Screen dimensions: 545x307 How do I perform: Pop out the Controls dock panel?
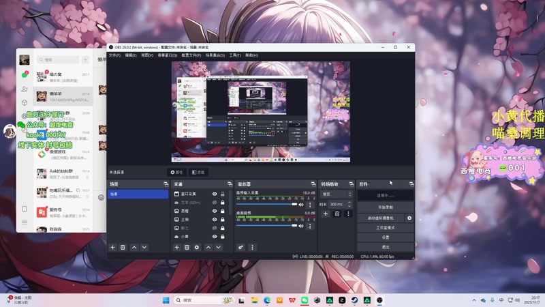[x=411, y=184]
